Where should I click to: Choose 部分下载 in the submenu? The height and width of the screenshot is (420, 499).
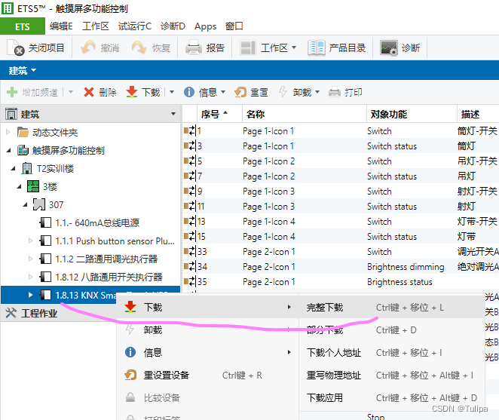(x=392, y=330)
